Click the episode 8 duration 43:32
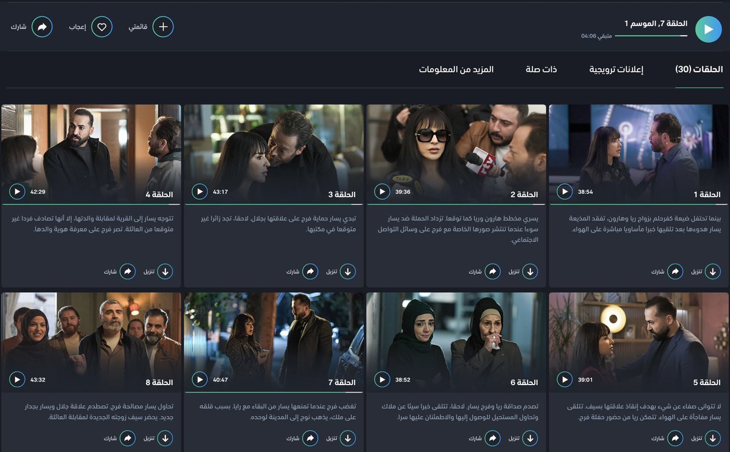The width and height of the screenshot is (730, 452). pyautogui.click(x=38, y=380)
